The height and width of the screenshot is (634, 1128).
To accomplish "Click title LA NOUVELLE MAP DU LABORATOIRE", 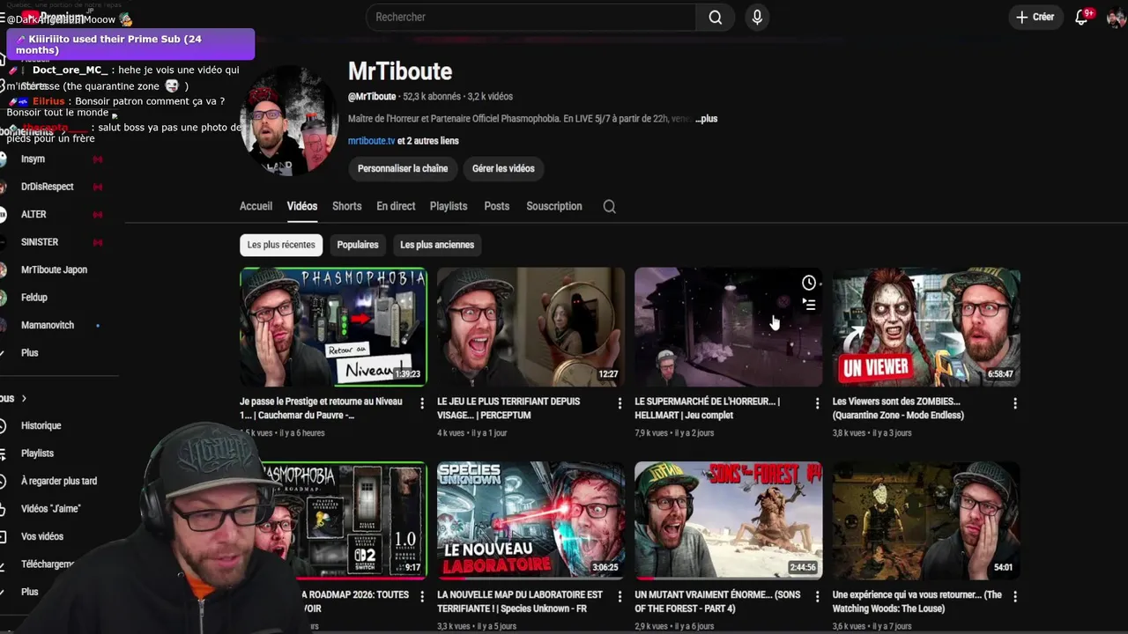I will pos(520,601).
